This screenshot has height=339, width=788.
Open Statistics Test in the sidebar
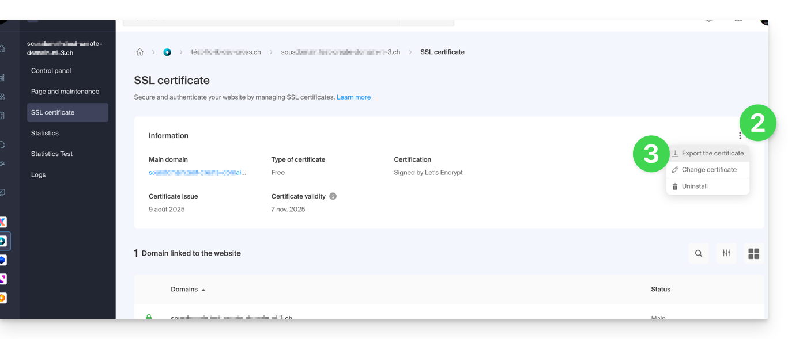(52, 154)
